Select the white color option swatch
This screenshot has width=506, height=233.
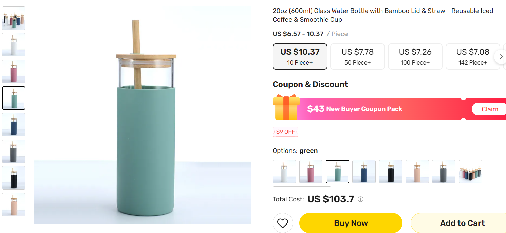(284, 172)
